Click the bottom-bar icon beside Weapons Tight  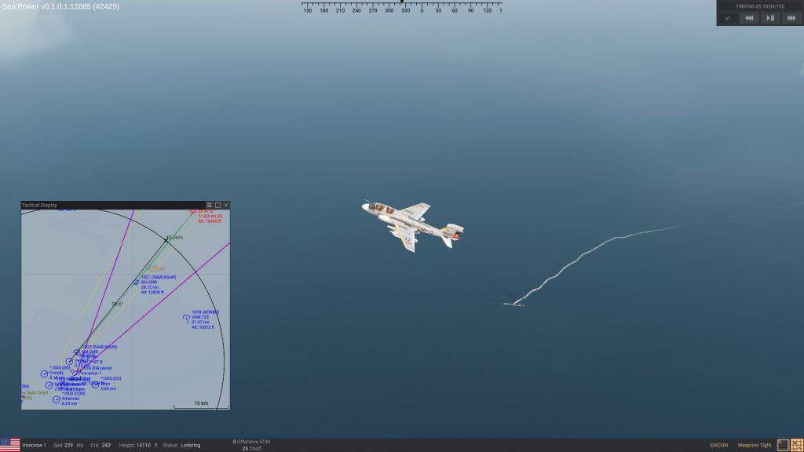[x=783, y=445]
